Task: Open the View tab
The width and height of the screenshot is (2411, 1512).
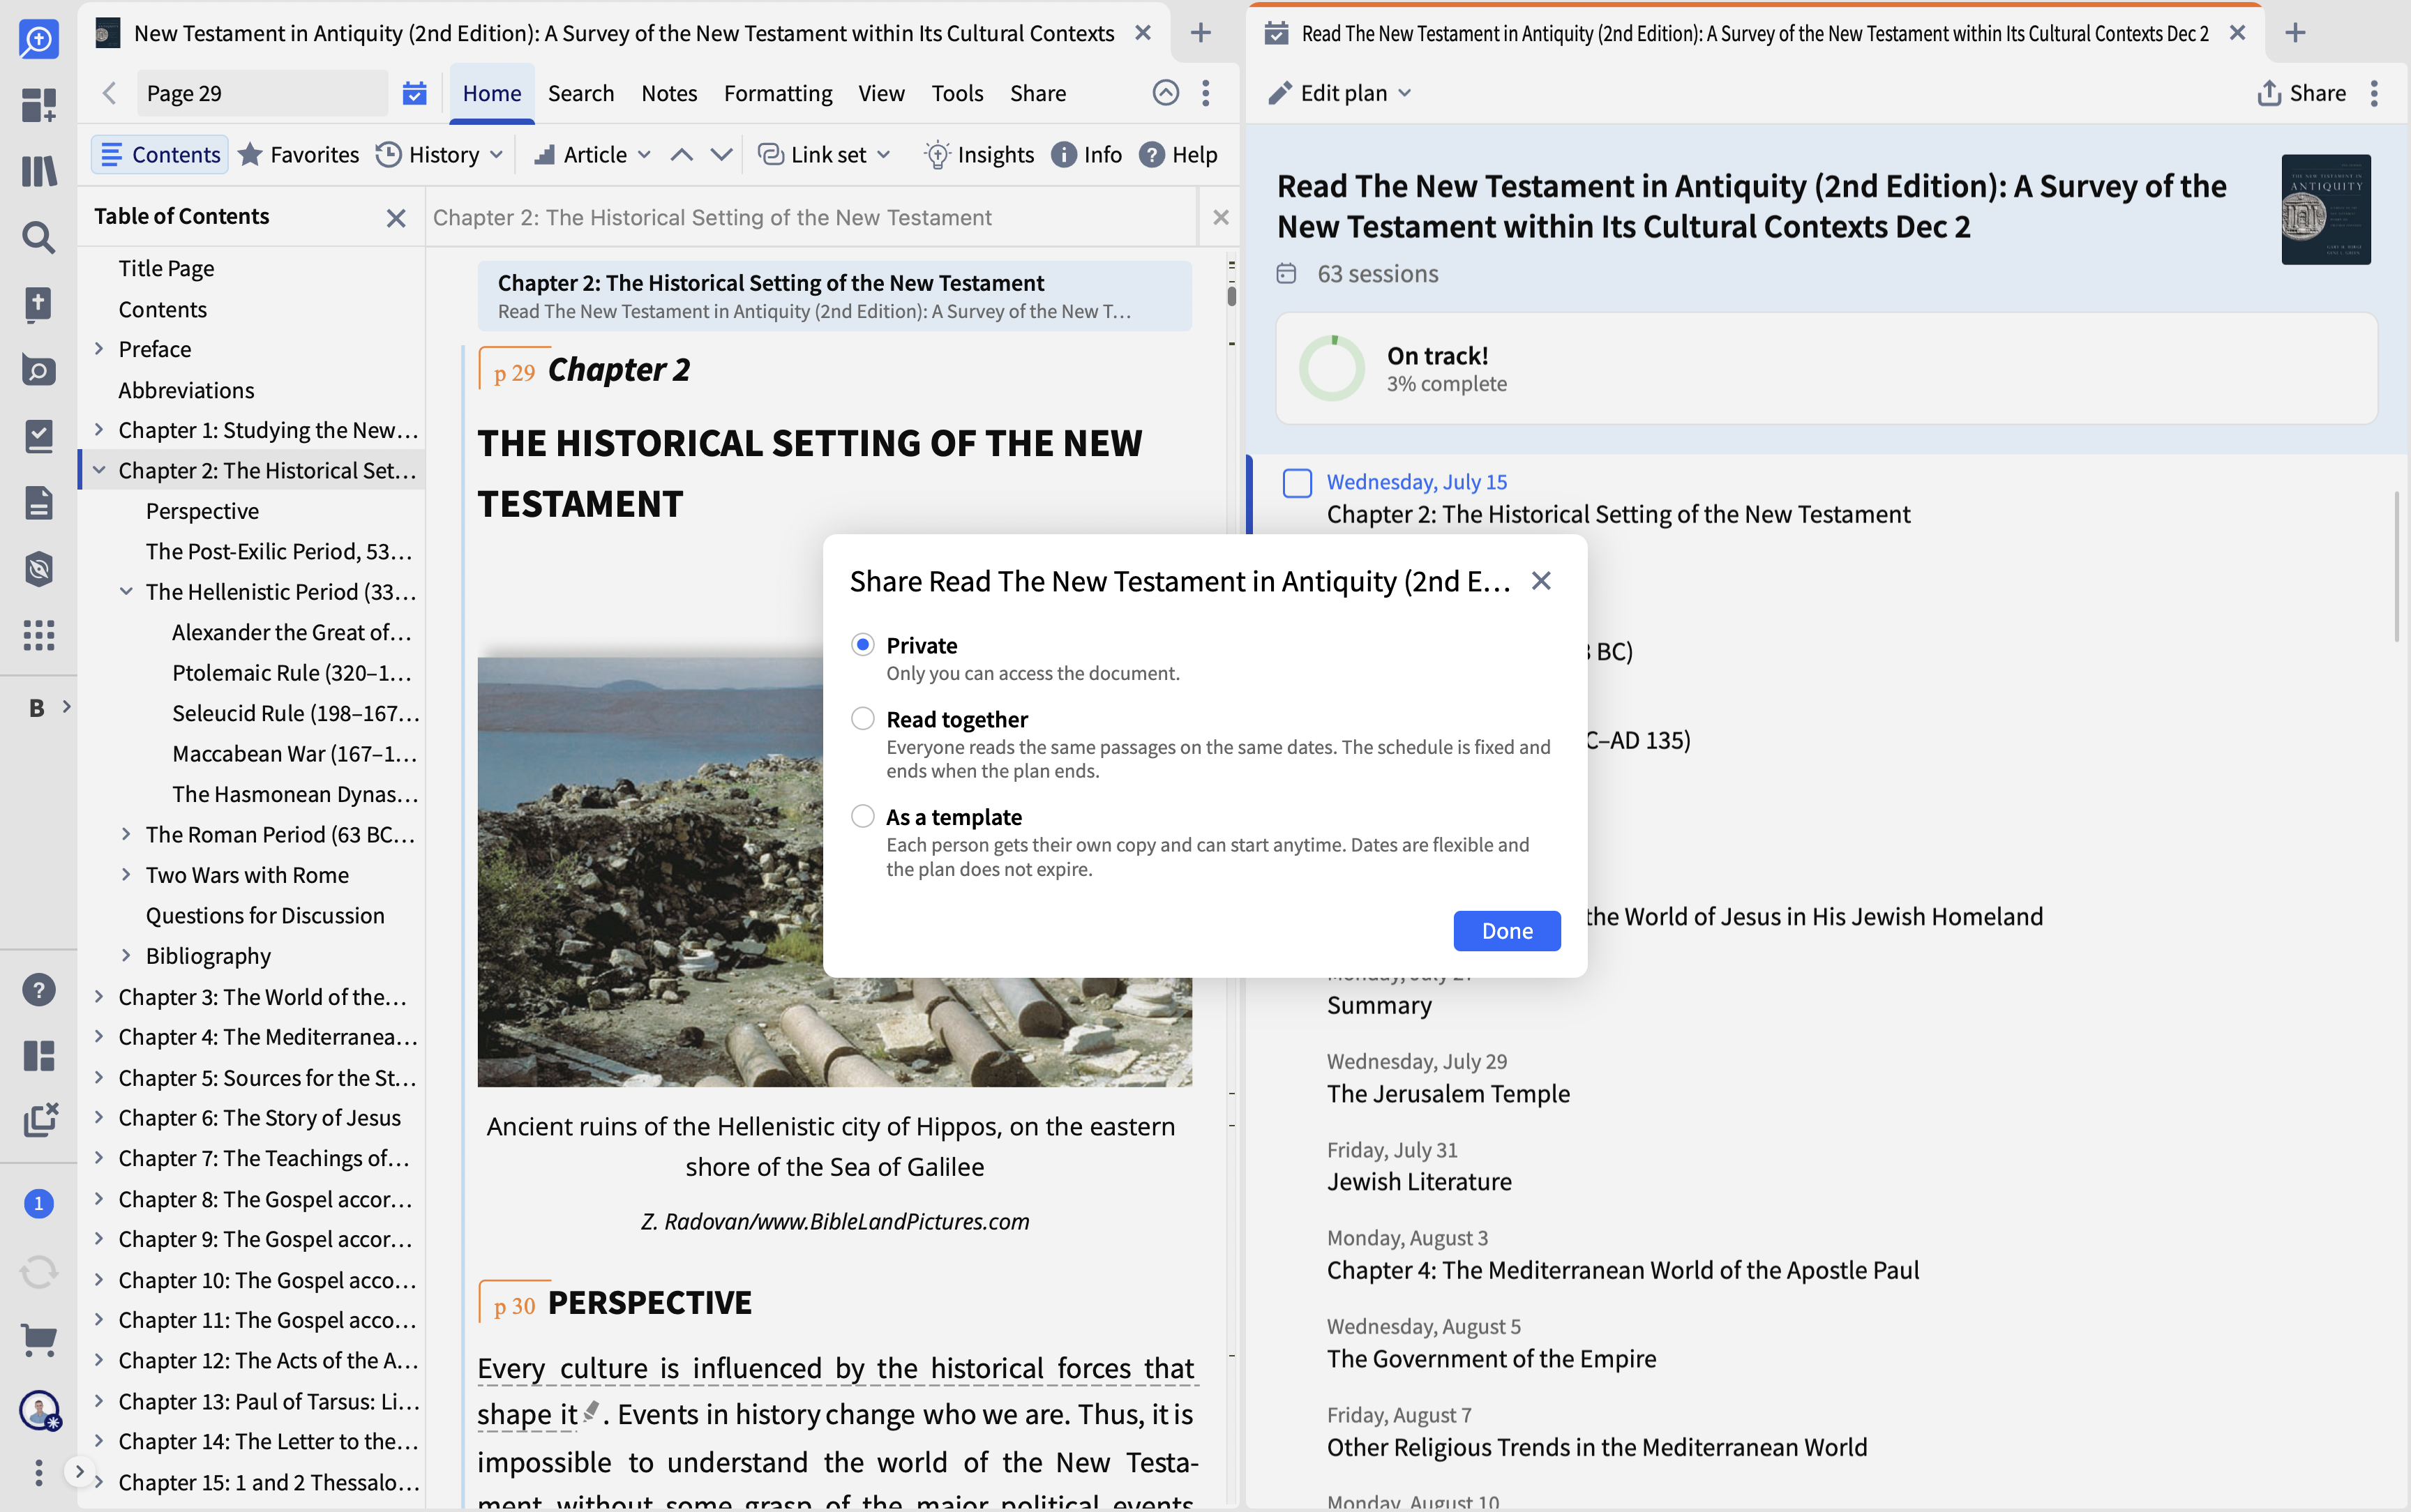Action: pos(881,93)
